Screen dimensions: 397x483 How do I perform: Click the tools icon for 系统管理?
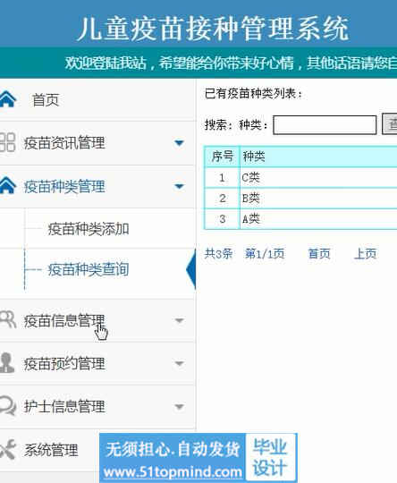[7, 450]
